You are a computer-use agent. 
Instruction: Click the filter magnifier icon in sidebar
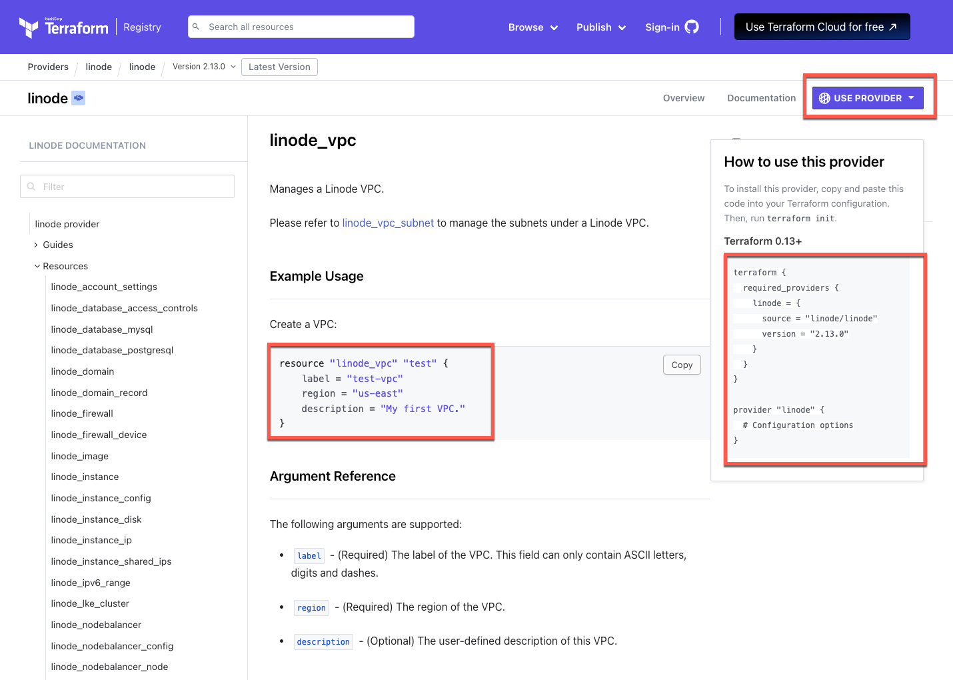pyautogui.click(x=31, y=187)
